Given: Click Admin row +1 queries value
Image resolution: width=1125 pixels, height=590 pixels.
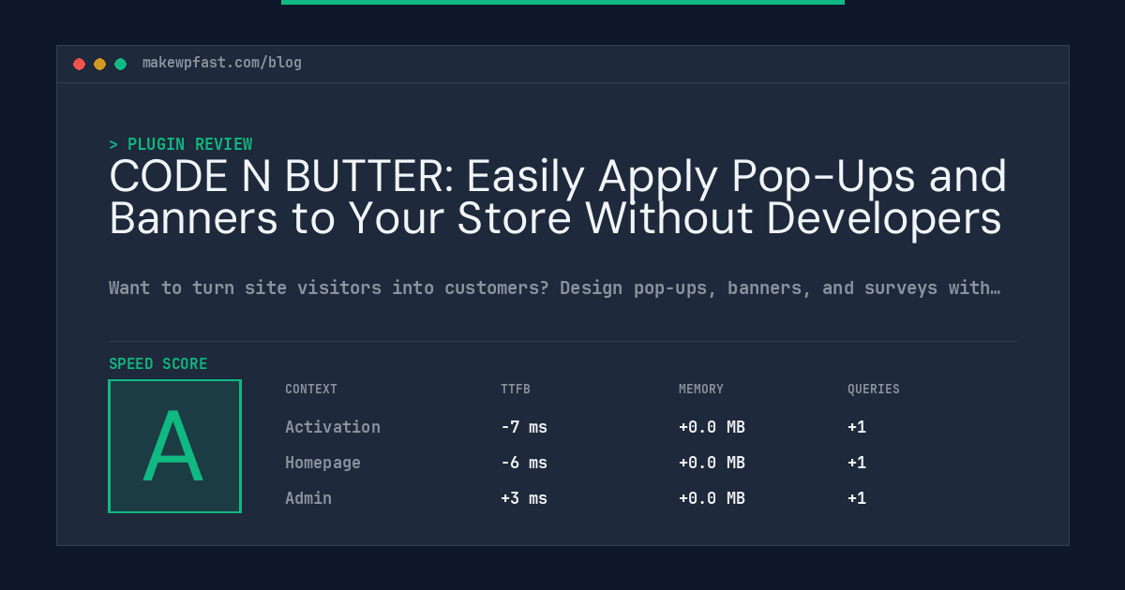Looking at the screenshot, I should click(x=857, y=498).
